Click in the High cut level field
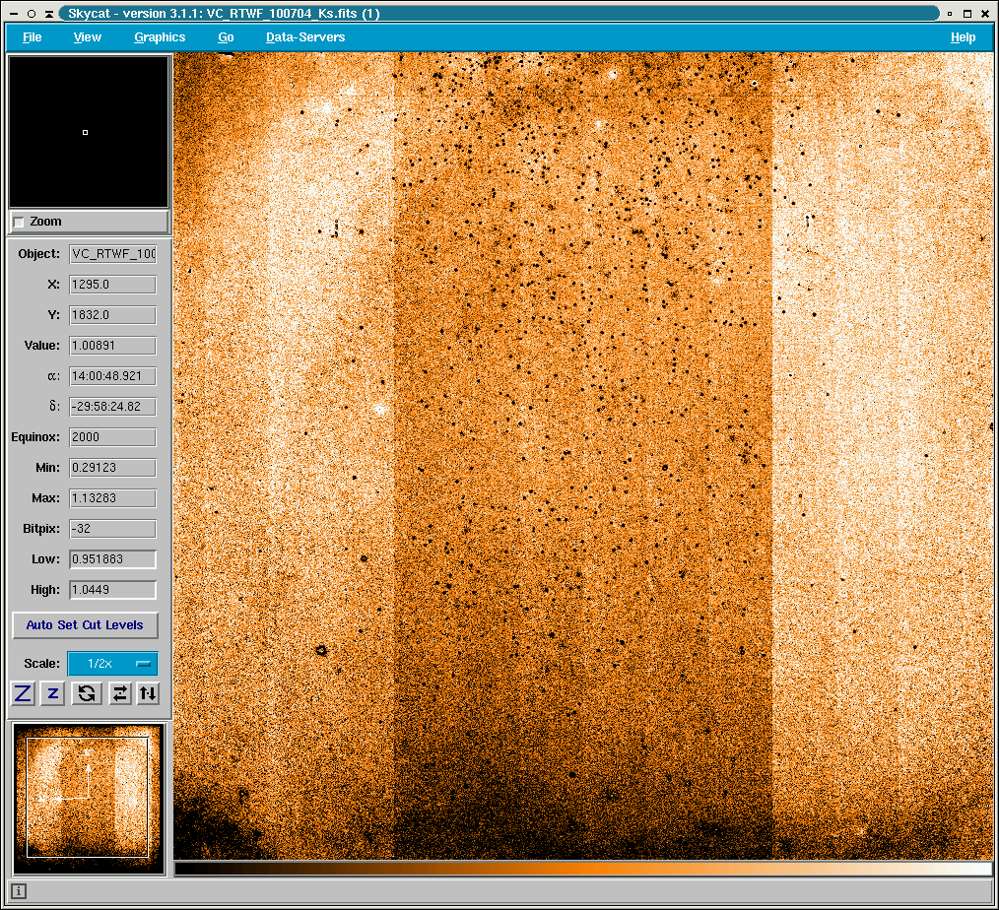Screen dimensions: 999x910 click(x=112, y=590)
